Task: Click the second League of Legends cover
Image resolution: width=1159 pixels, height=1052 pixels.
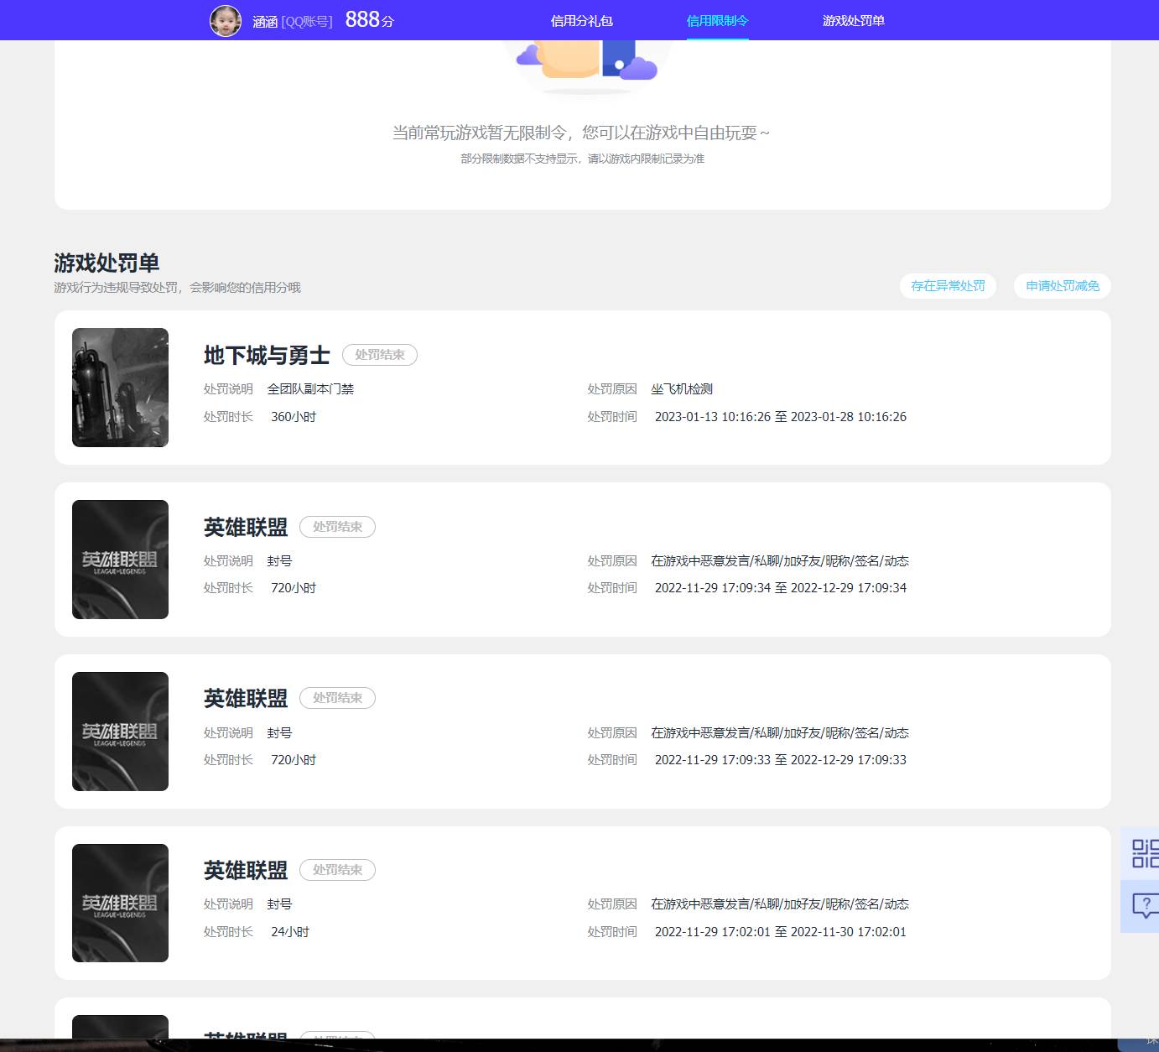Action: tap(120, 732)
